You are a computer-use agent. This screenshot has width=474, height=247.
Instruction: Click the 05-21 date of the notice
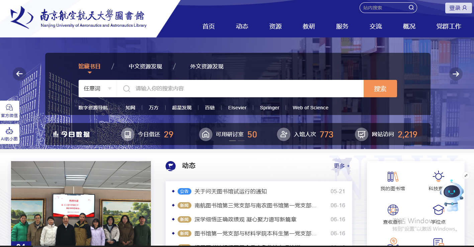338,192
